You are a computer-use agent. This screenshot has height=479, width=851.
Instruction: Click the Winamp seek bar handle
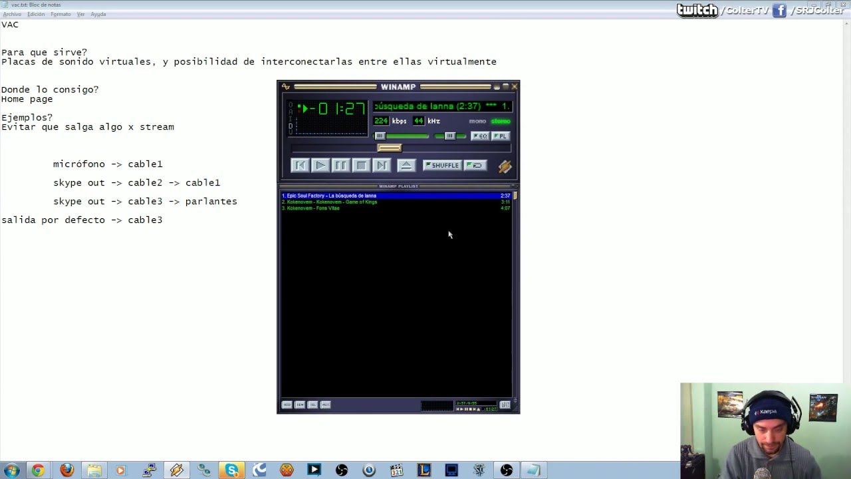(390, 148)
